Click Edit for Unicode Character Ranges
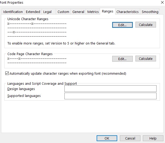 pos(122,25)
